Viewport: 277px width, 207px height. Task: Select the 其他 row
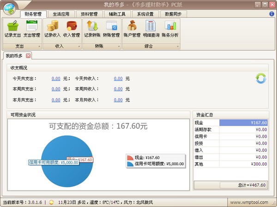(231, 164)
